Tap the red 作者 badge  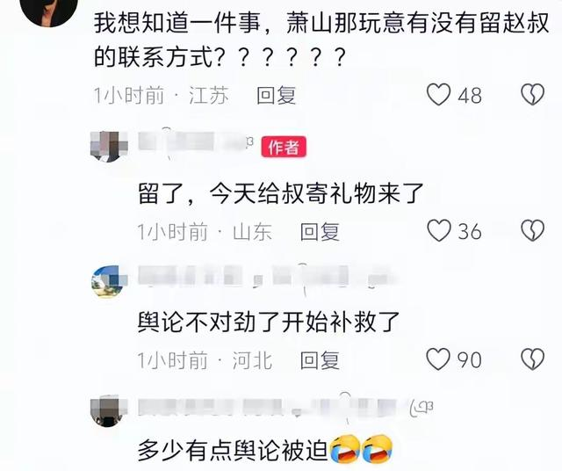284,147
